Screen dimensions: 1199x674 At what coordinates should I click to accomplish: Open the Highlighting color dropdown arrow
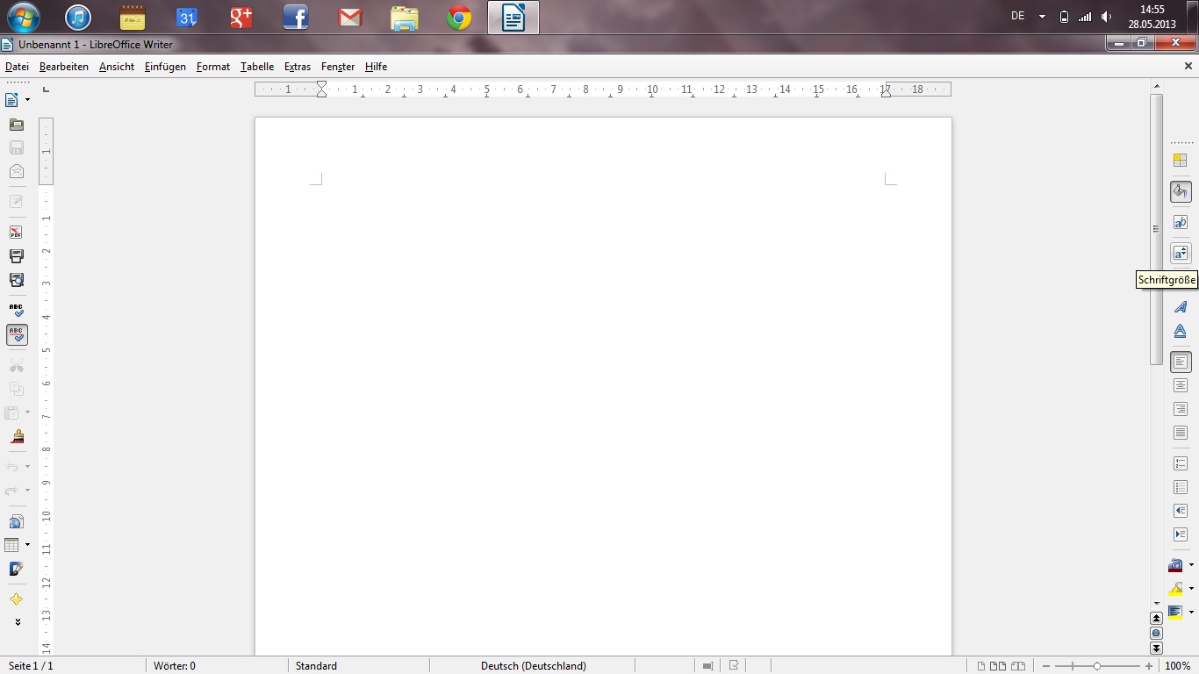(1191, 589)
